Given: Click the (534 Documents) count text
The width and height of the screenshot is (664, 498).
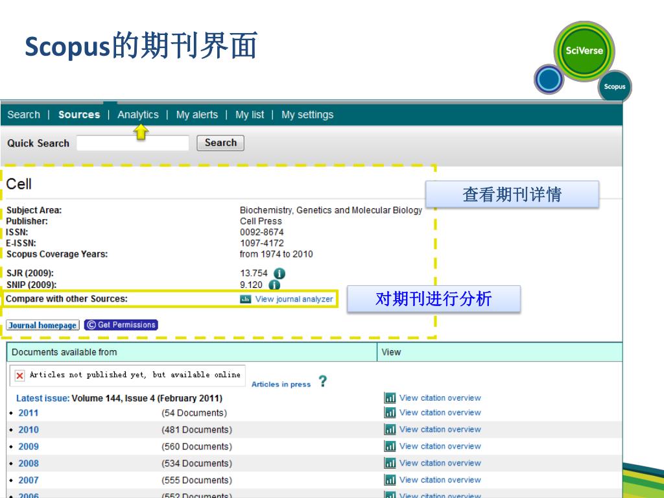Looking at the screenshot, I should 197,464.
